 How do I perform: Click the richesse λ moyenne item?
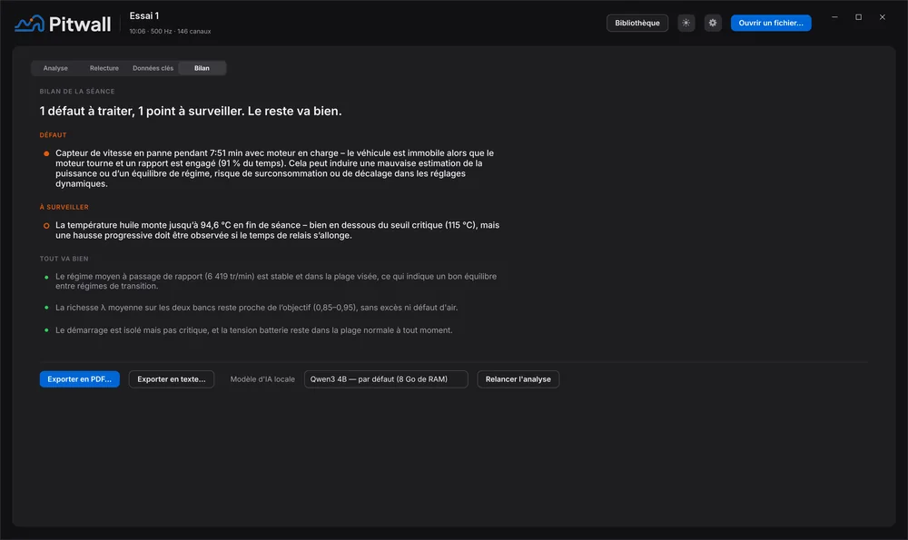[257, 308]
